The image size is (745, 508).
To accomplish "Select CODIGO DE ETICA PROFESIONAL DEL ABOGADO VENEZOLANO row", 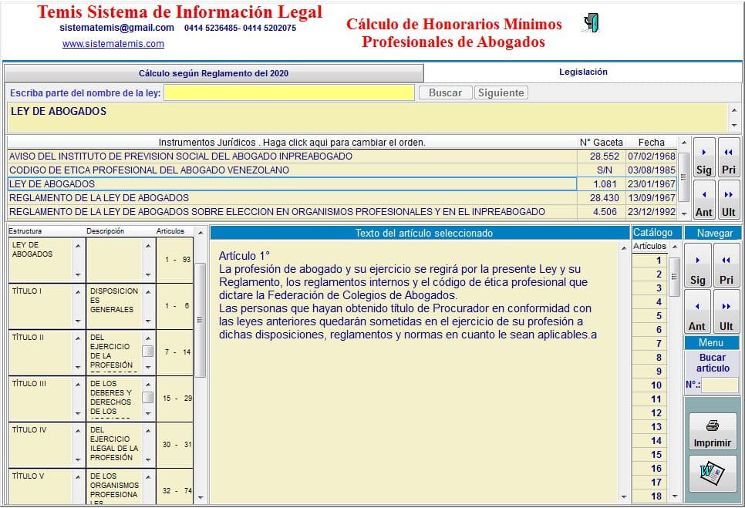I will pos(149,170).
